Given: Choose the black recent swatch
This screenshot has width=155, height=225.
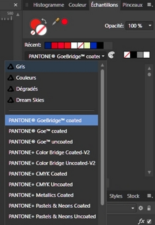Looking at the screenshot, I should (x=100, y=45).
